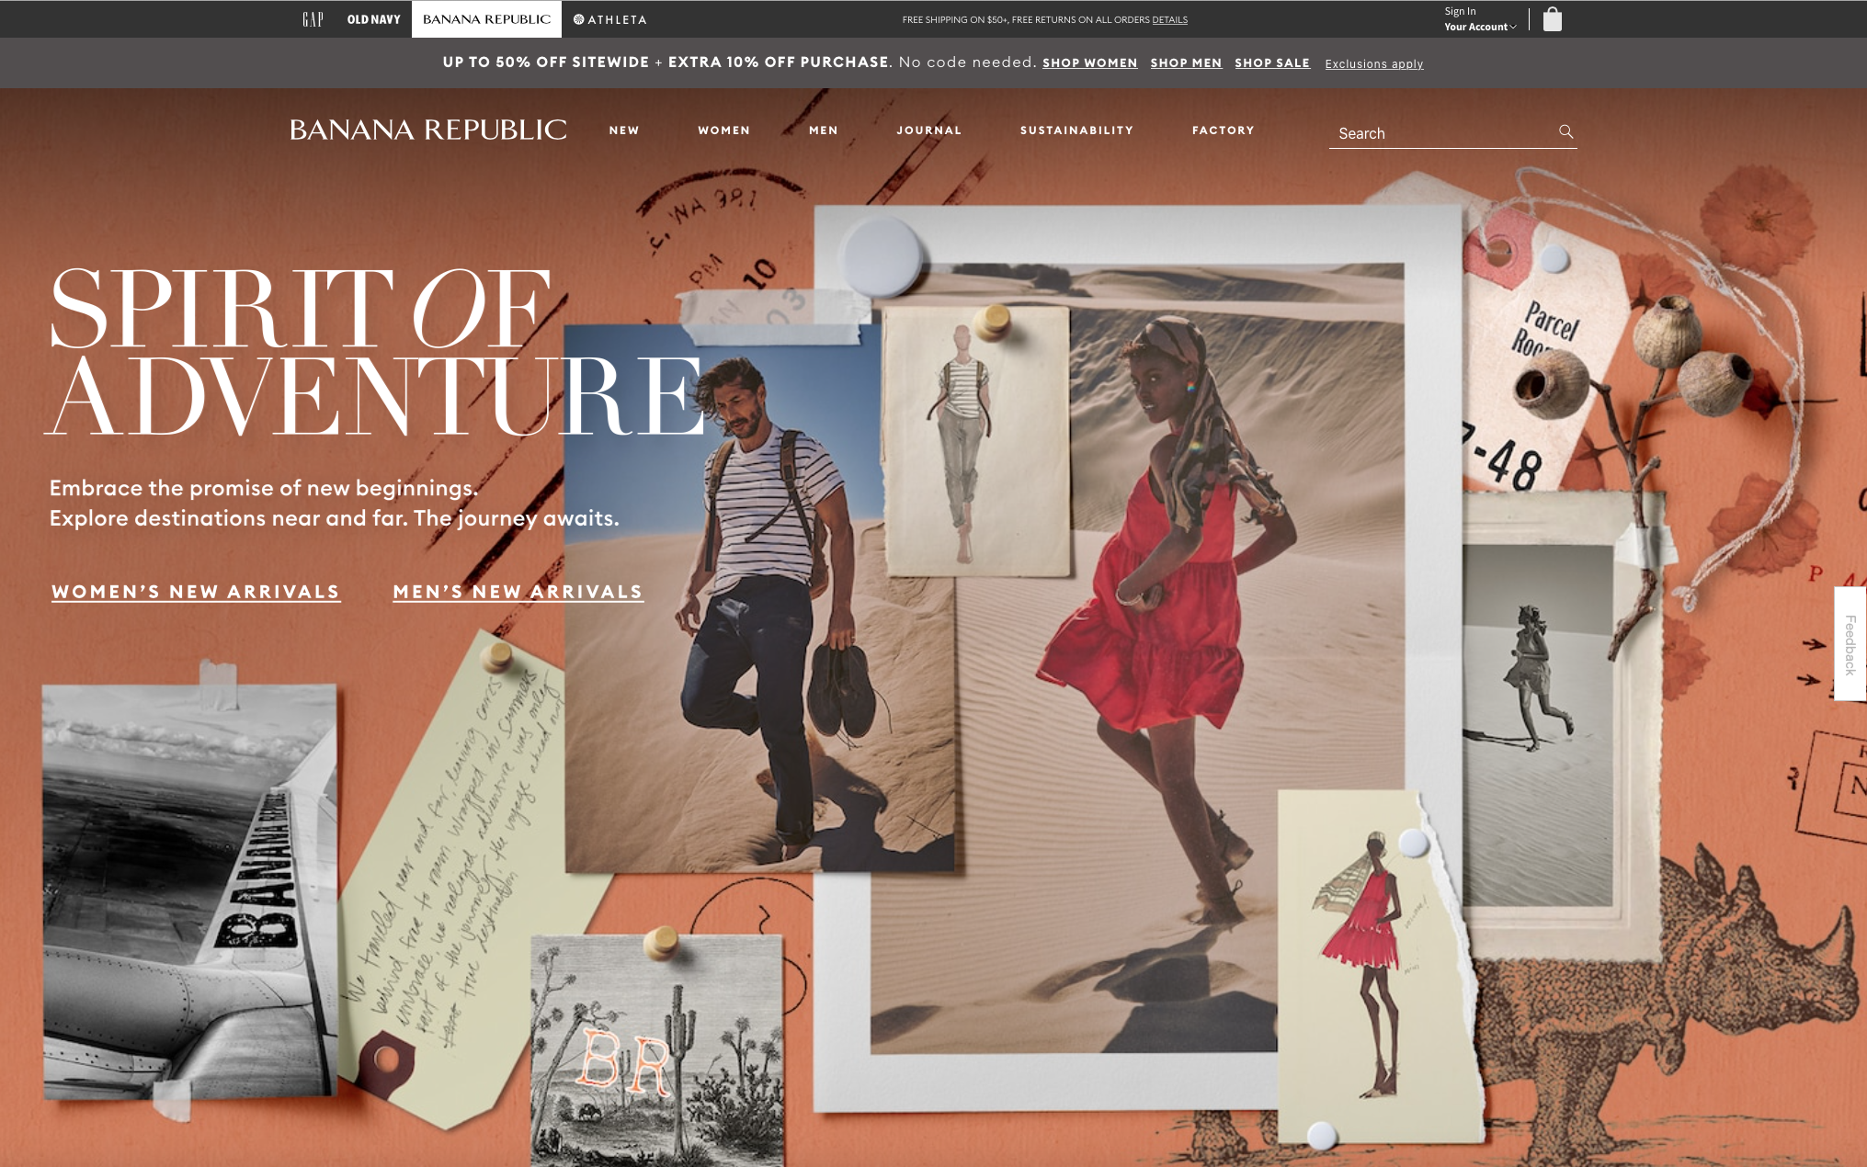The width and height of the screenshot is (1867, 1167).
Task: Open the shopping bag icon
Action: click(x=1552, y=19)
